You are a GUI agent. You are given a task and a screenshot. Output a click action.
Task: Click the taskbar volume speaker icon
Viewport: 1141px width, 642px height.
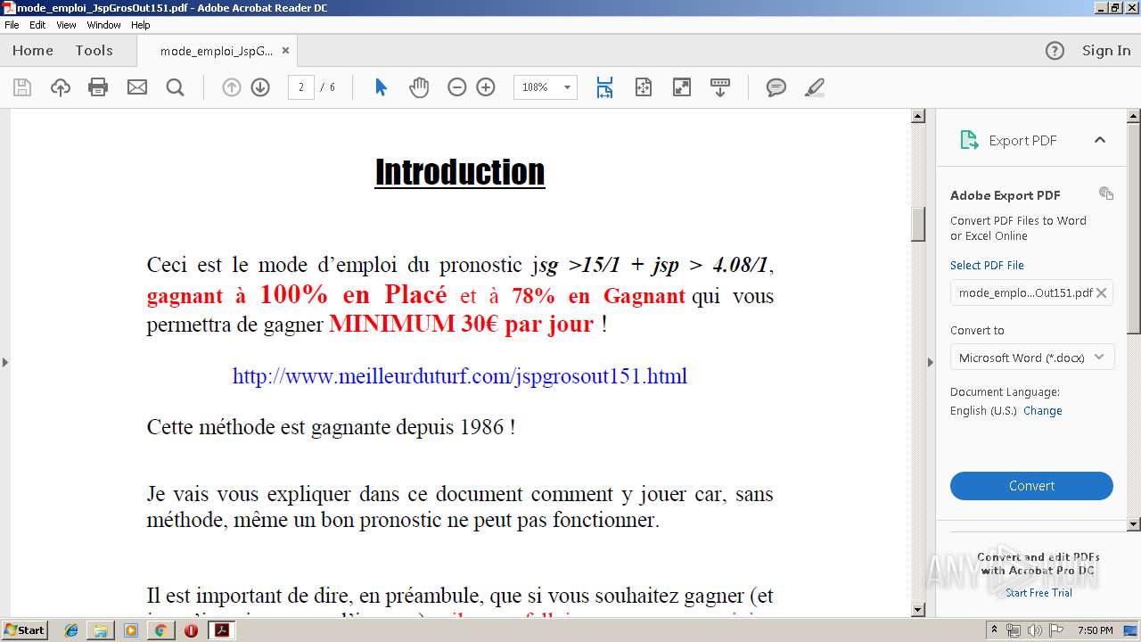1034,630
